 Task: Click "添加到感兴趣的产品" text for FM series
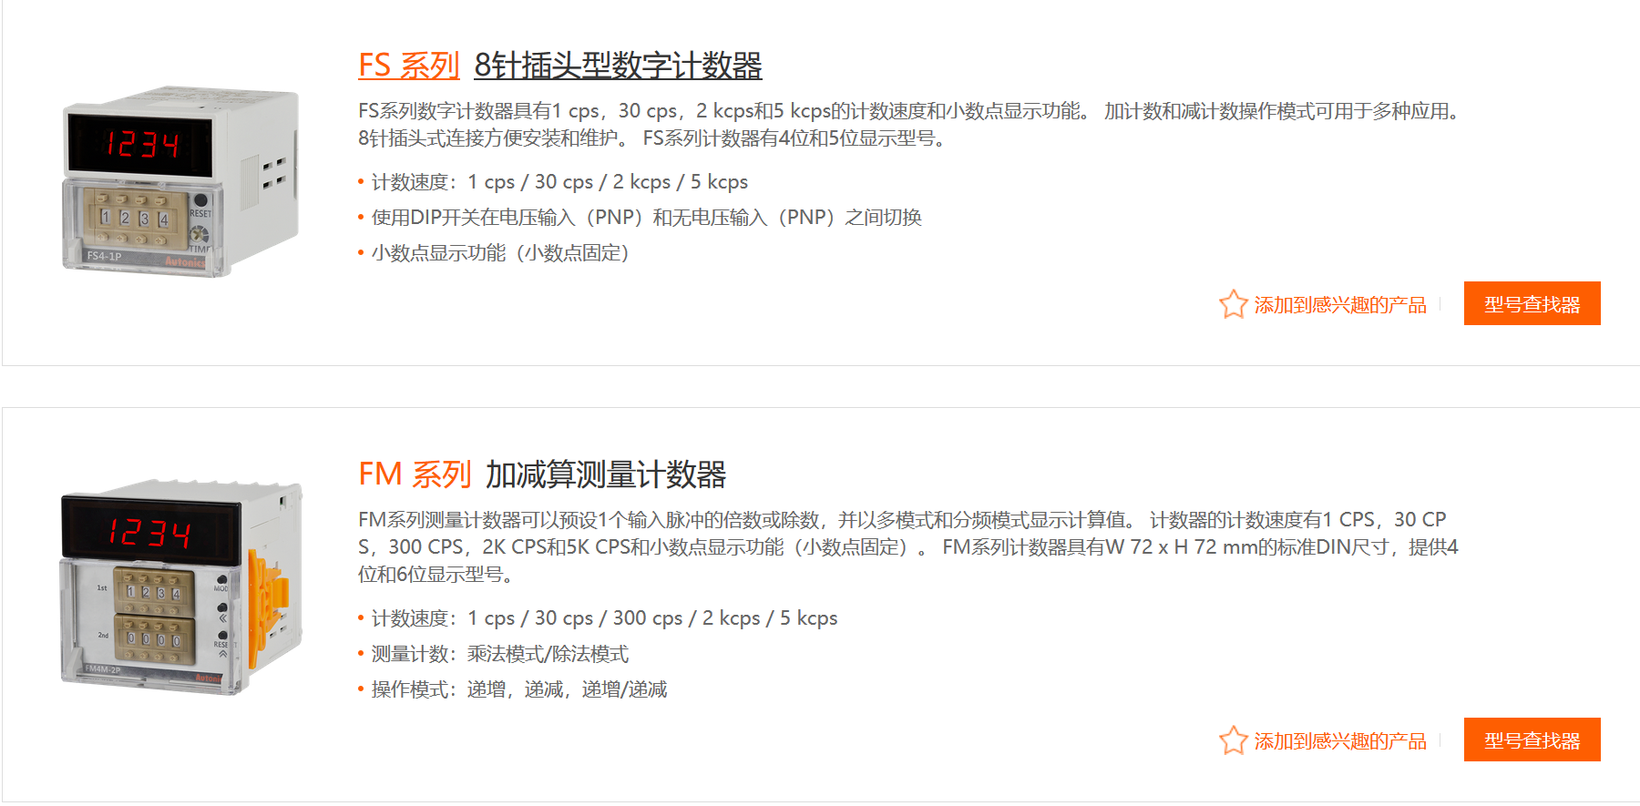pos(1339,741)
